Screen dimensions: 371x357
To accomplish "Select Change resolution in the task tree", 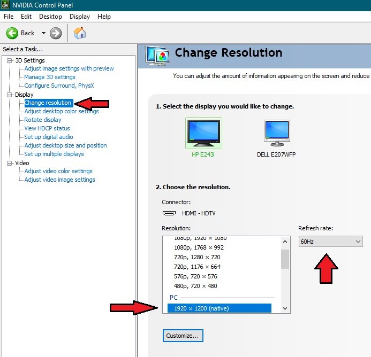I will pyautogui.click(x=48, y=103).
